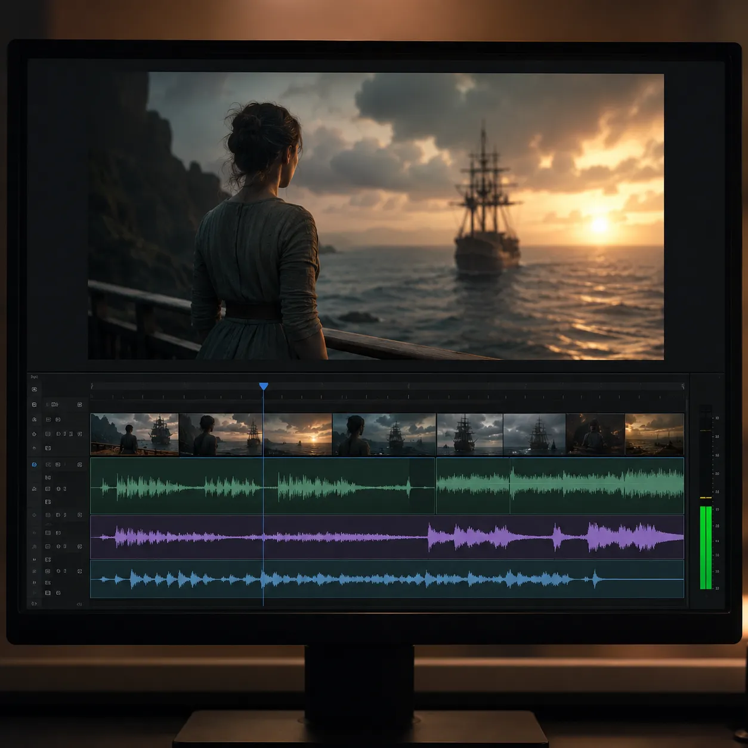The height and width of the screenshot is (748, 748).
Task: Toggle the circular icon ending the green audio track header
Action: pos(80,464)
